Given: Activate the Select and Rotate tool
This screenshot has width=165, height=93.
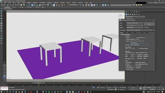Looking at the screenshot, I should tap(35, 5).
